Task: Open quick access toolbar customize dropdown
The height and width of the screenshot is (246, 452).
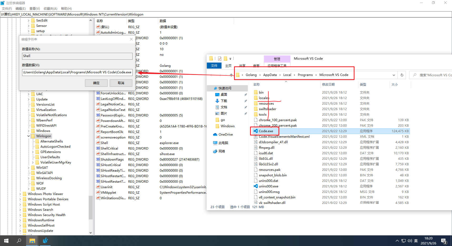Action: (230, 59)
